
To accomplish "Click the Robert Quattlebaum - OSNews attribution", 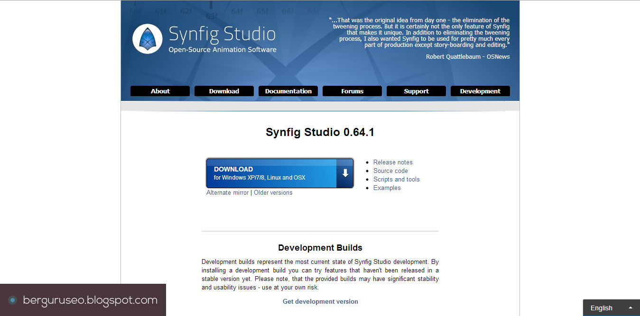I will (x=468, y=57).
